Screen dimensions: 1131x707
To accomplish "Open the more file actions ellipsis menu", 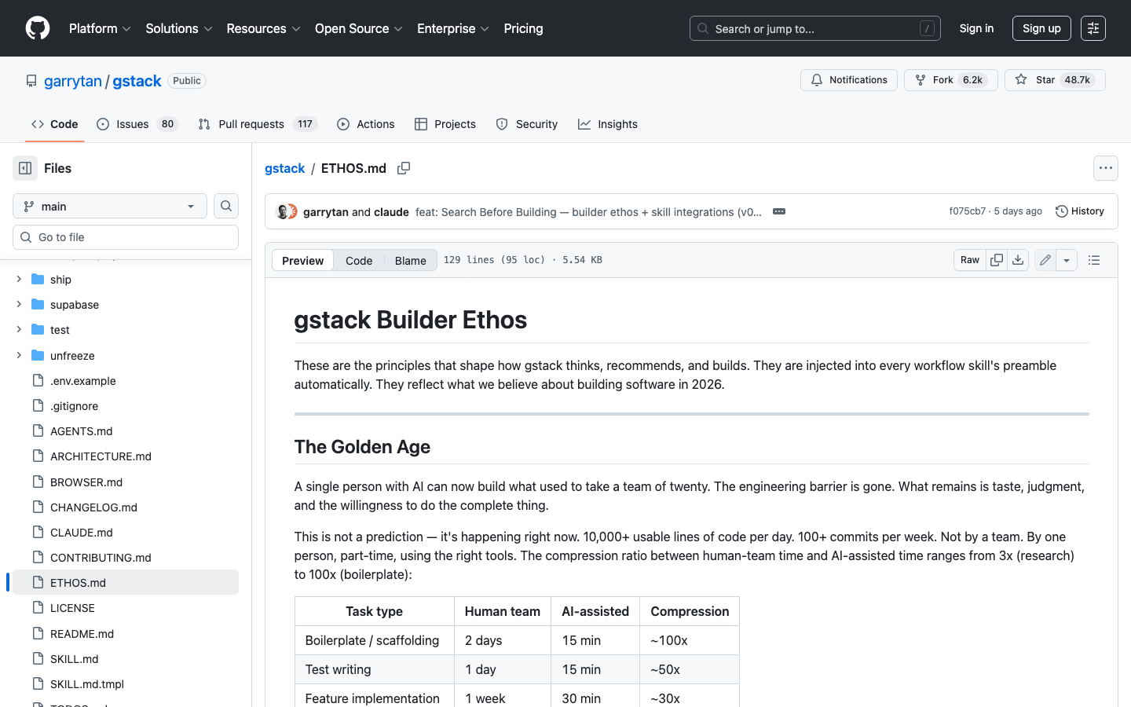I will [1106, 168].
